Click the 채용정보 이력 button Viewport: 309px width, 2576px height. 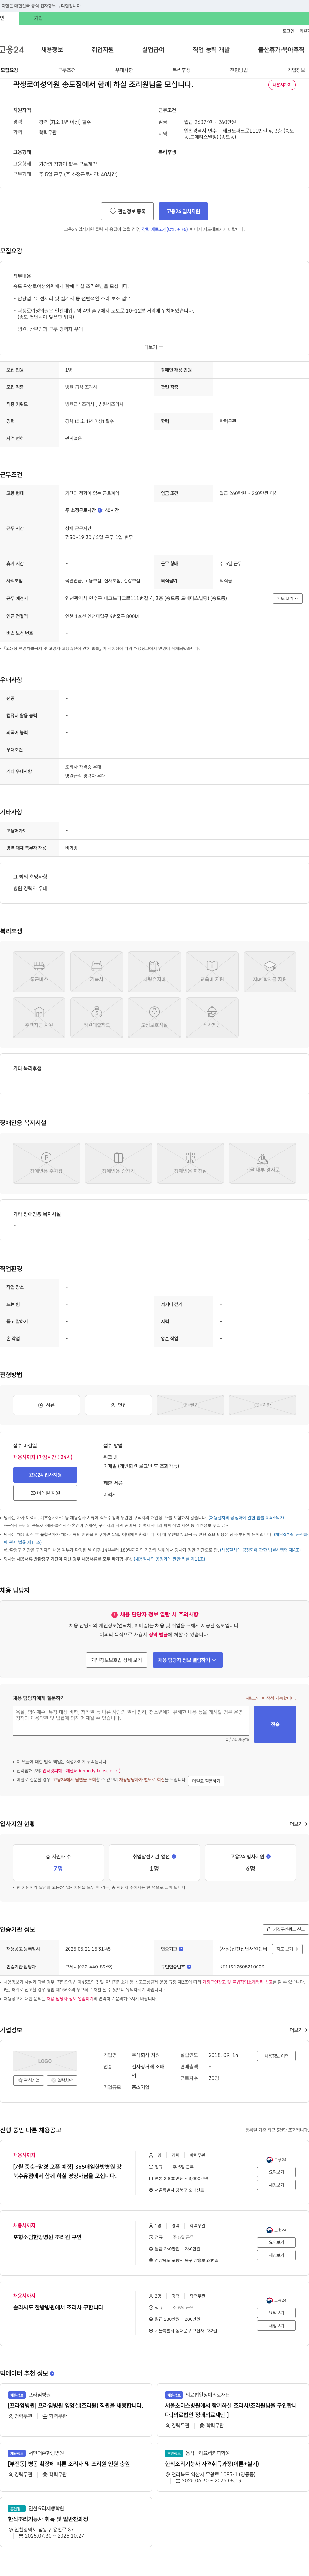point(276,2056)
